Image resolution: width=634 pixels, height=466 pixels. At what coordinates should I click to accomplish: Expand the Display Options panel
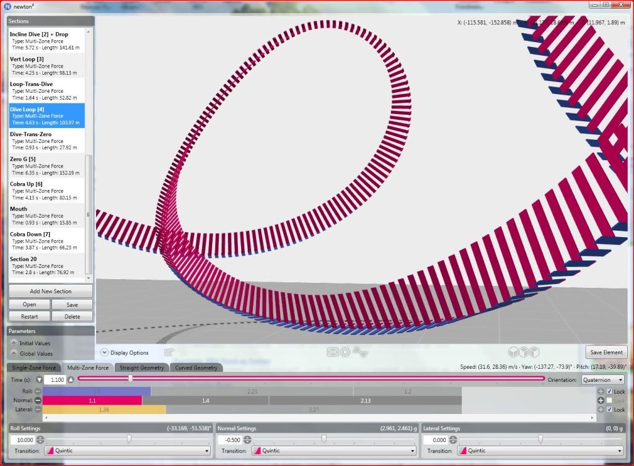coord(104,352)
